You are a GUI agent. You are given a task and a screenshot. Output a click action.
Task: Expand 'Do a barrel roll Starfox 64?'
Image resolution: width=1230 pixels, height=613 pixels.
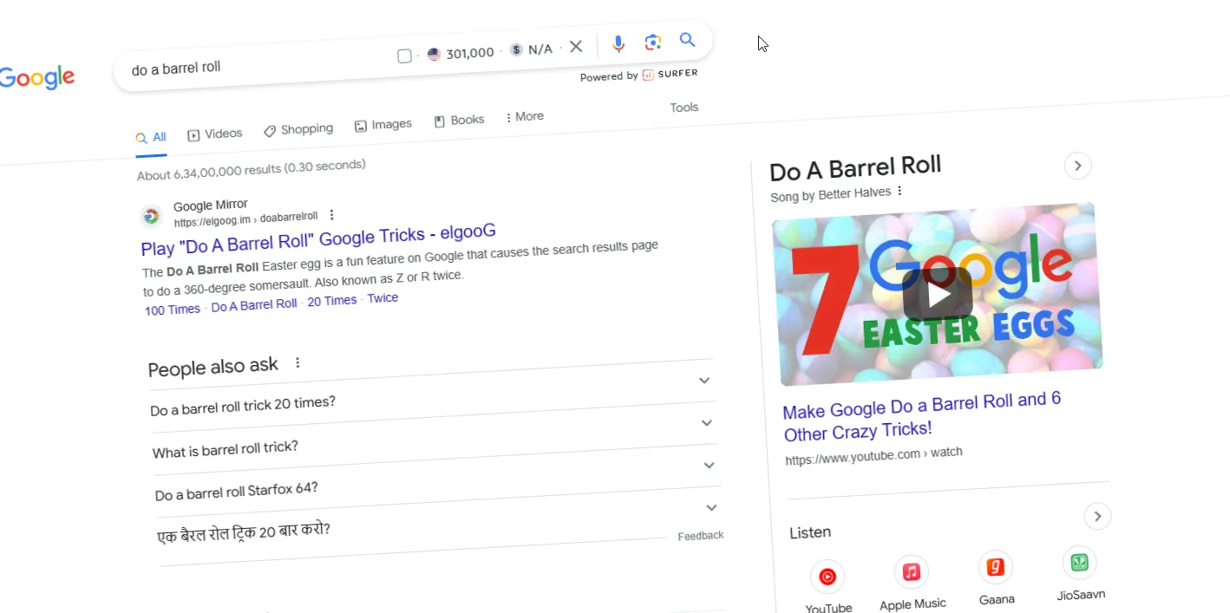tap(435, 479)
